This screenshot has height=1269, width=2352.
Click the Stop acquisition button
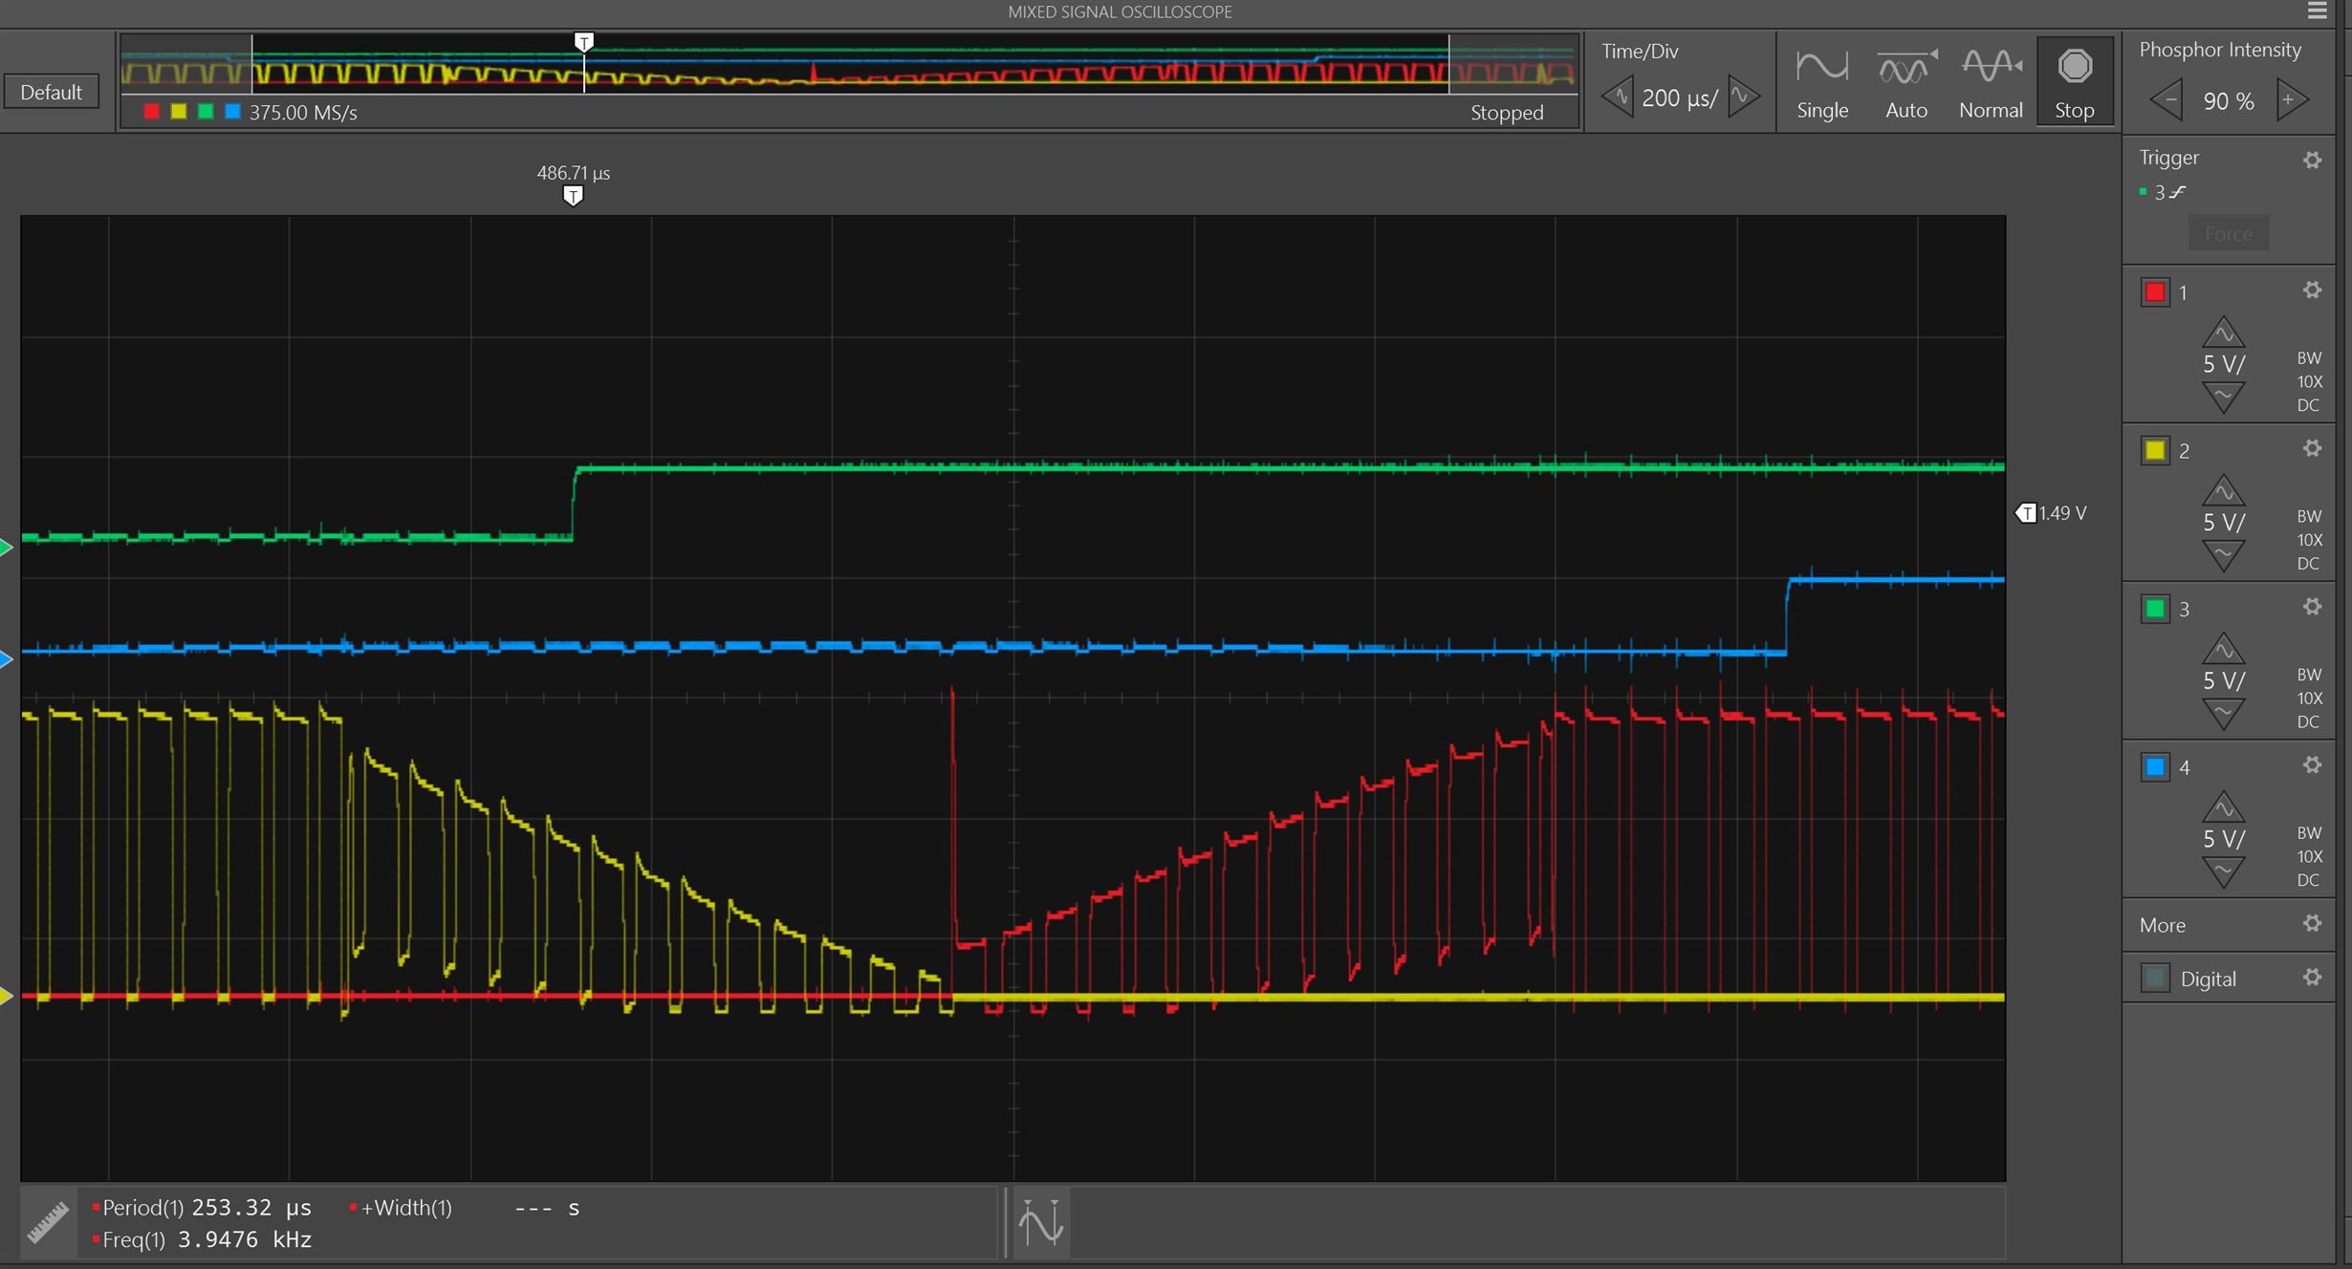click(x=2075, y=82)
